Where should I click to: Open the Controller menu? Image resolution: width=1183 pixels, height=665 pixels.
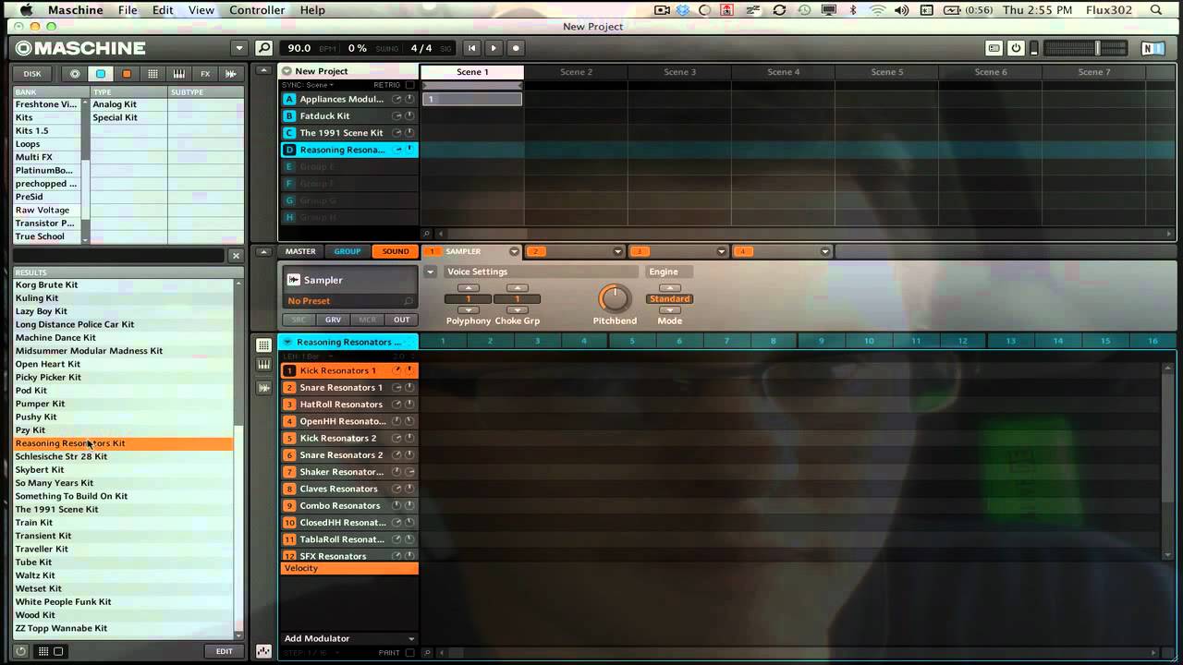click(257, 10)
